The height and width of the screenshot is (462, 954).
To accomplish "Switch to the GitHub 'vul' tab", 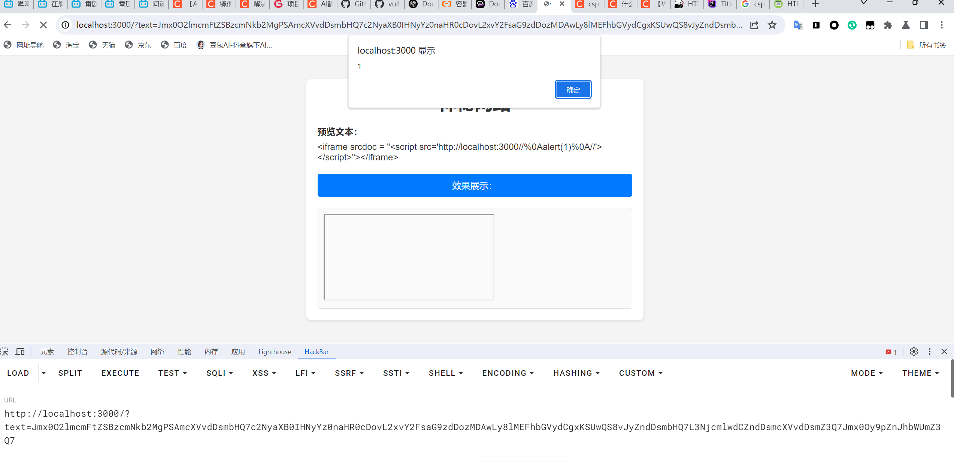I will coord(388,4).
